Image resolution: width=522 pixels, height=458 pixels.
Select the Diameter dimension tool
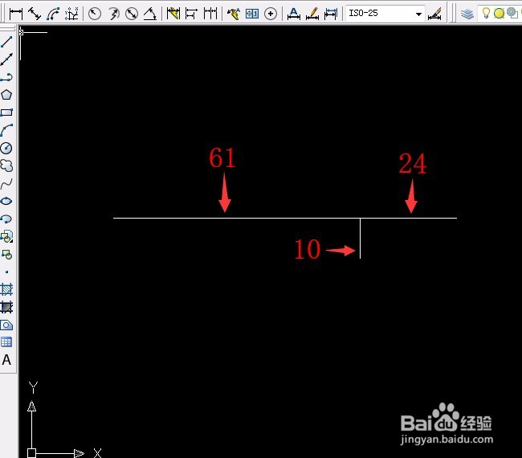(132, 14)
